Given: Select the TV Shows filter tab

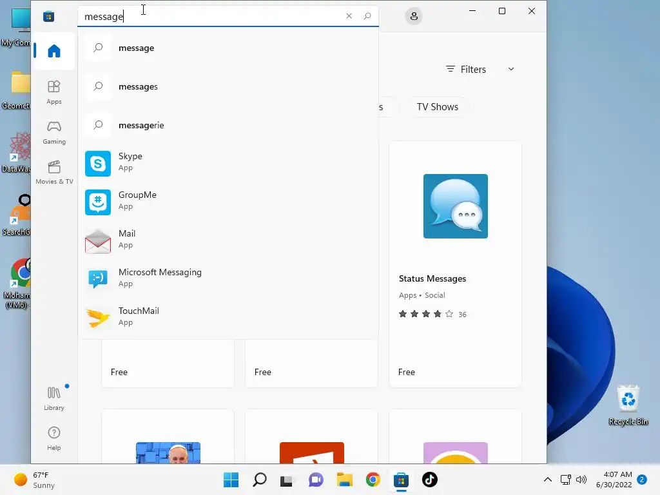Looking at the screenshot, I should pos(438,107).
